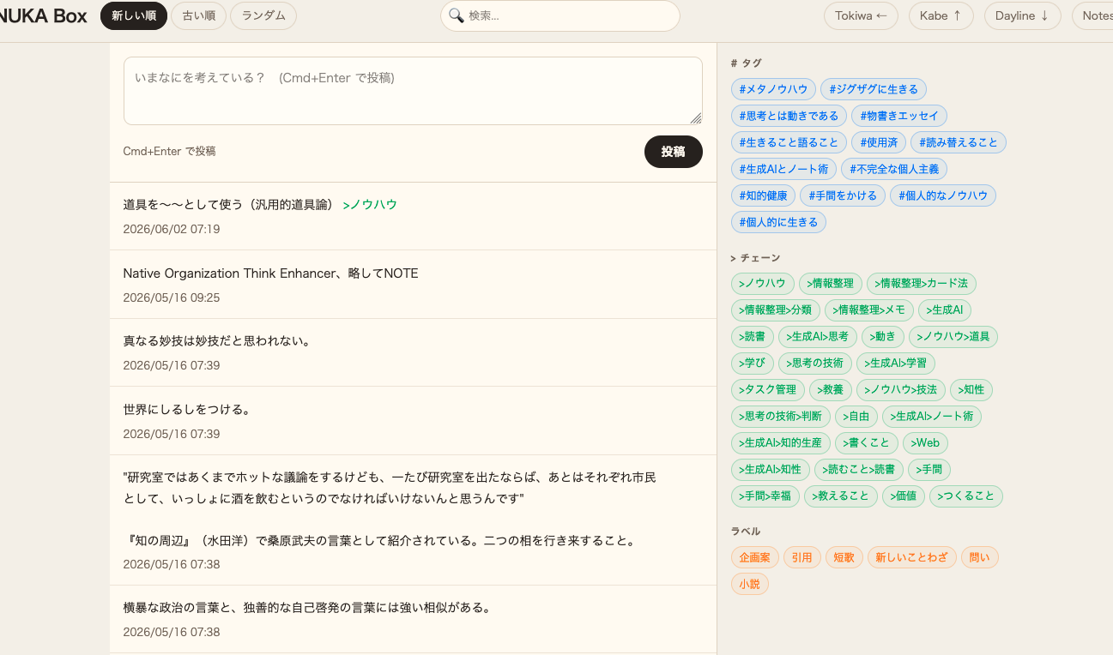Filter by tag #思考とは動きである
This screenshot has height=655, width=1113.
(x=789, y=116)
